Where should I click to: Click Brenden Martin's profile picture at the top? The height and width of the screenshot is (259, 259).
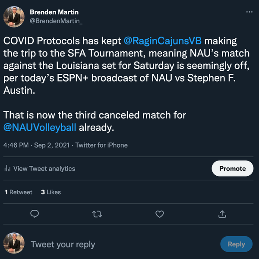[14, 16]
